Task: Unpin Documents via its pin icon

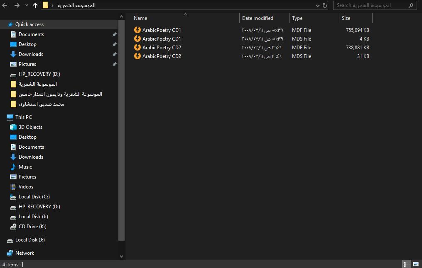Action: click(114, 34)
